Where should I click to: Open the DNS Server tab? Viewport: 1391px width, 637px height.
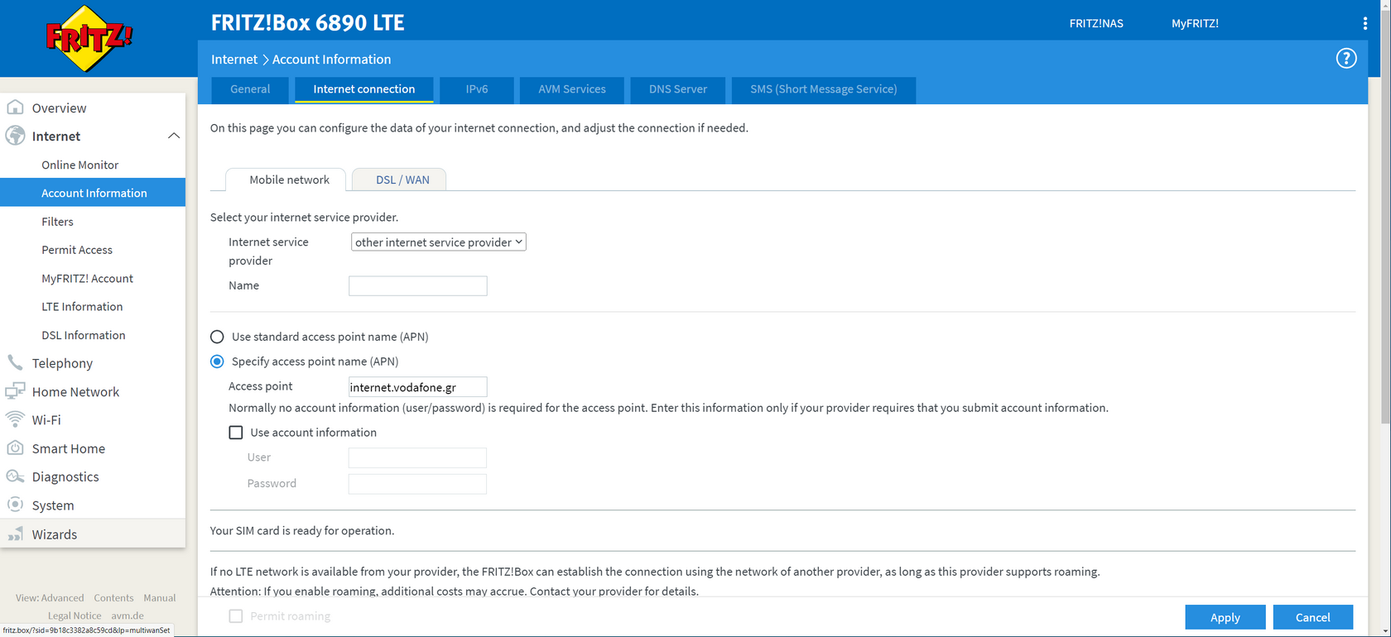click(x=678, y=89)
